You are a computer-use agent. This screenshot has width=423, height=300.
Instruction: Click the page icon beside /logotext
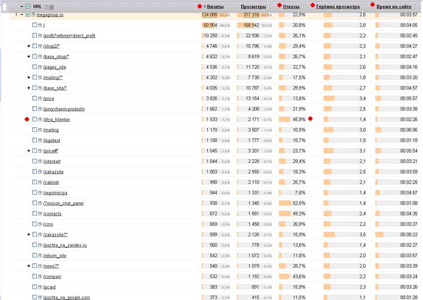pyautogui.click(x=40, y=141)
